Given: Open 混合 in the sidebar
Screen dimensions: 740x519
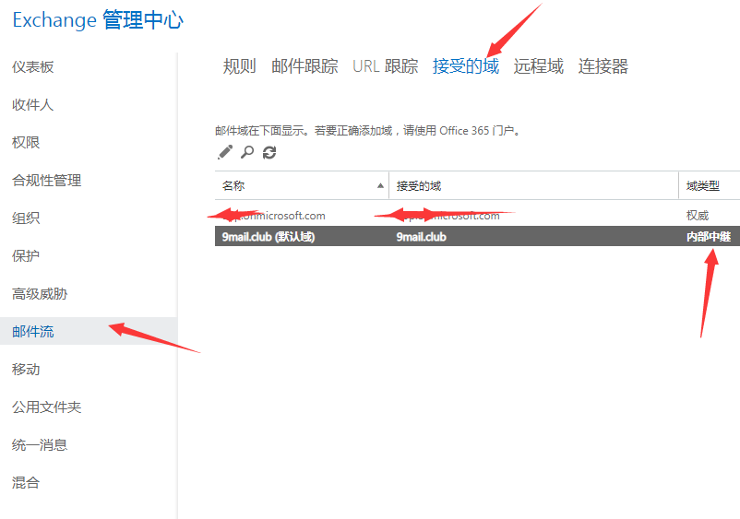Looking at the screenshot, I should (x=26, y=482).
